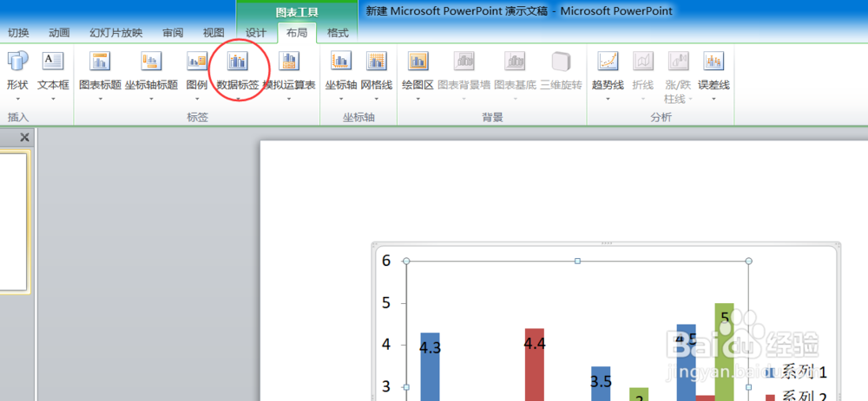Open the 审阅 review tab

pyautogui.click(x=174, y=33)
